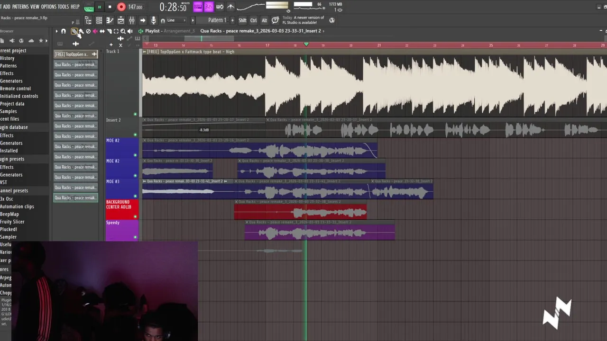Open clip menu of Speedy track clip
607x341 pixels.
pyautogui.click(x=247, y=222)
